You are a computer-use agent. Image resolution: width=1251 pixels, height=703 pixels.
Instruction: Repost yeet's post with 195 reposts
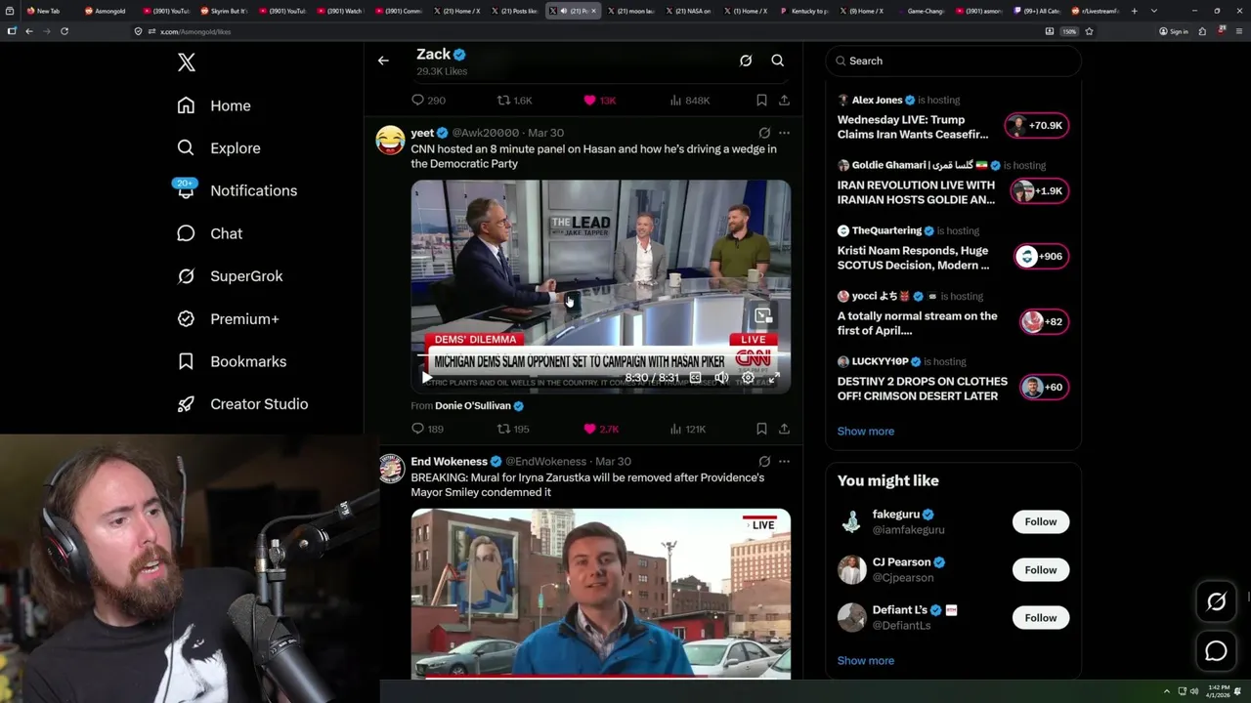coord(513,429)
